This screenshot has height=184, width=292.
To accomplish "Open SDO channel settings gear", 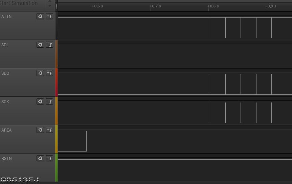I will tap(40, 73).
